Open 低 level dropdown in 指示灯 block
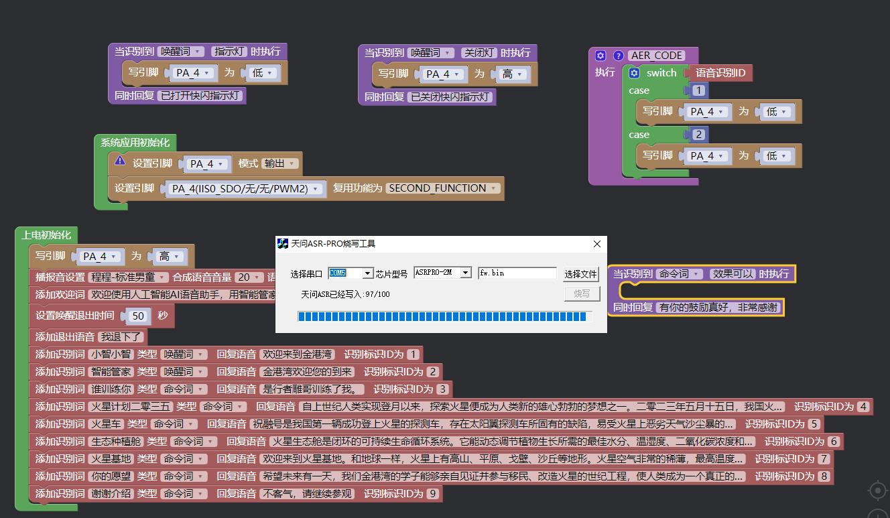890x518 pixels. 263,73
